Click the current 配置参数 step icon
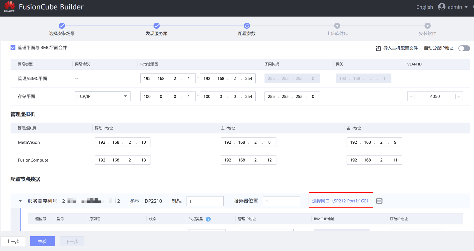 tap(247, 26)
